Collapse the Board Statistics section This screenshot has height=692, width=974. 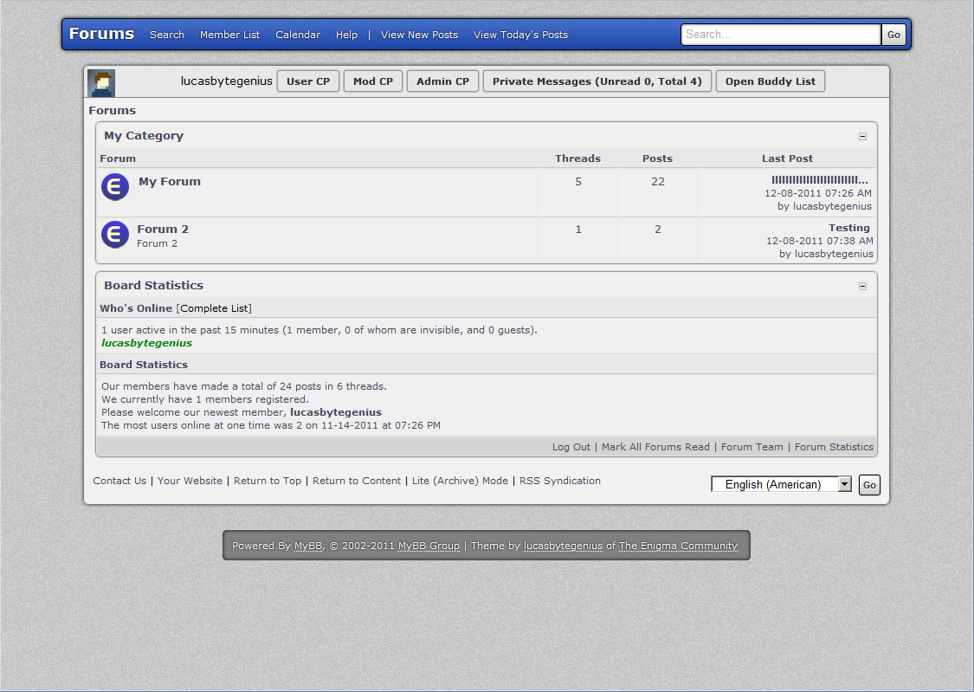[862, 286]
